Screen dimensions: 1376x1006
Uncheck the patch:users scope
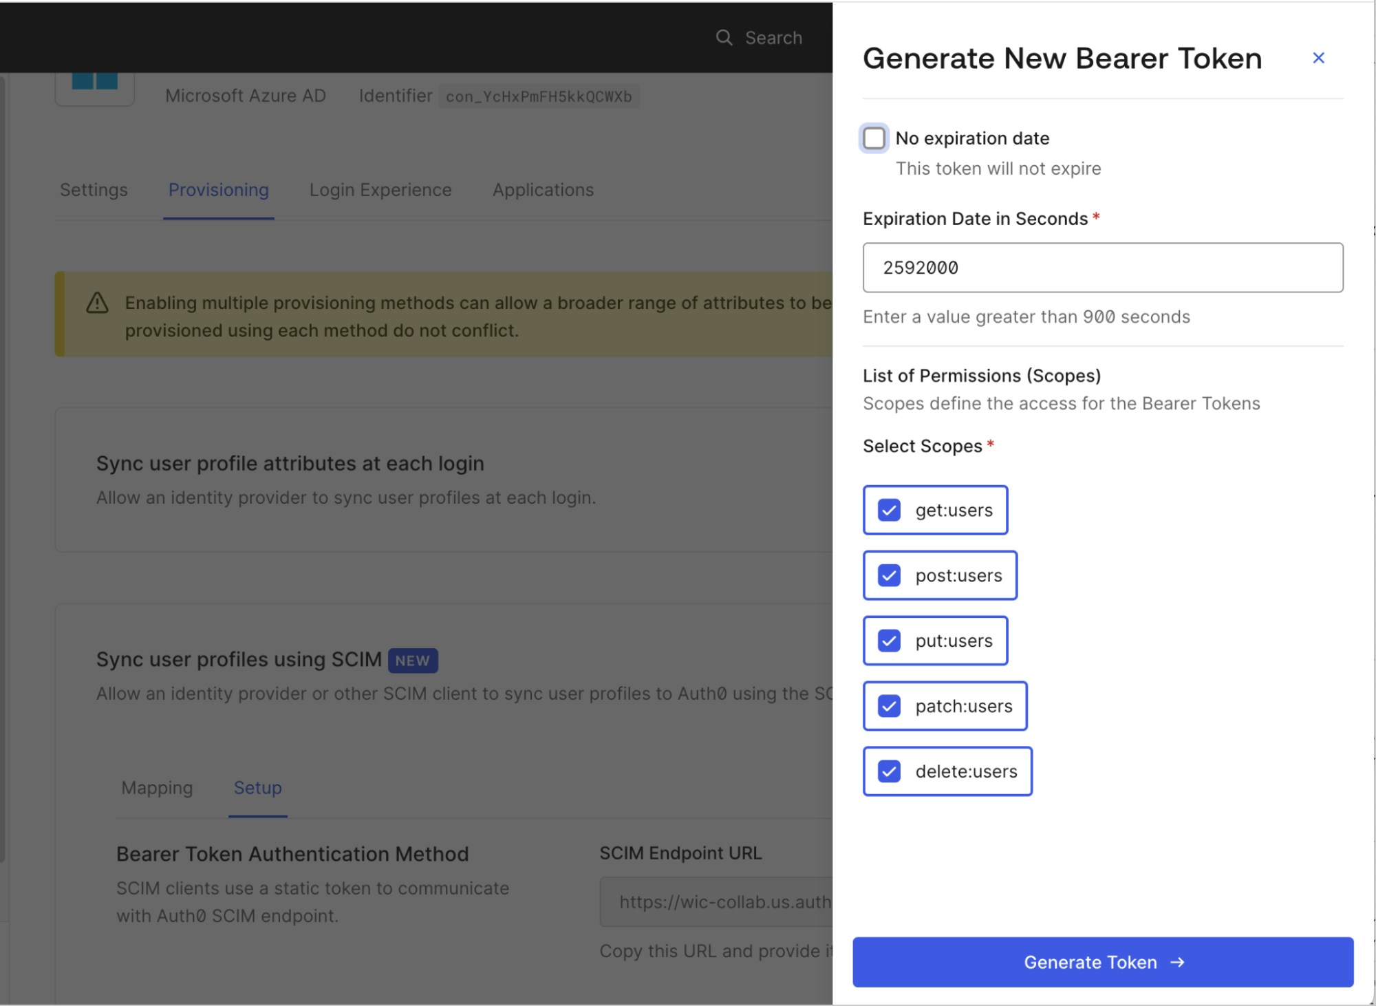pyautogui.click(x=888, y=705)
